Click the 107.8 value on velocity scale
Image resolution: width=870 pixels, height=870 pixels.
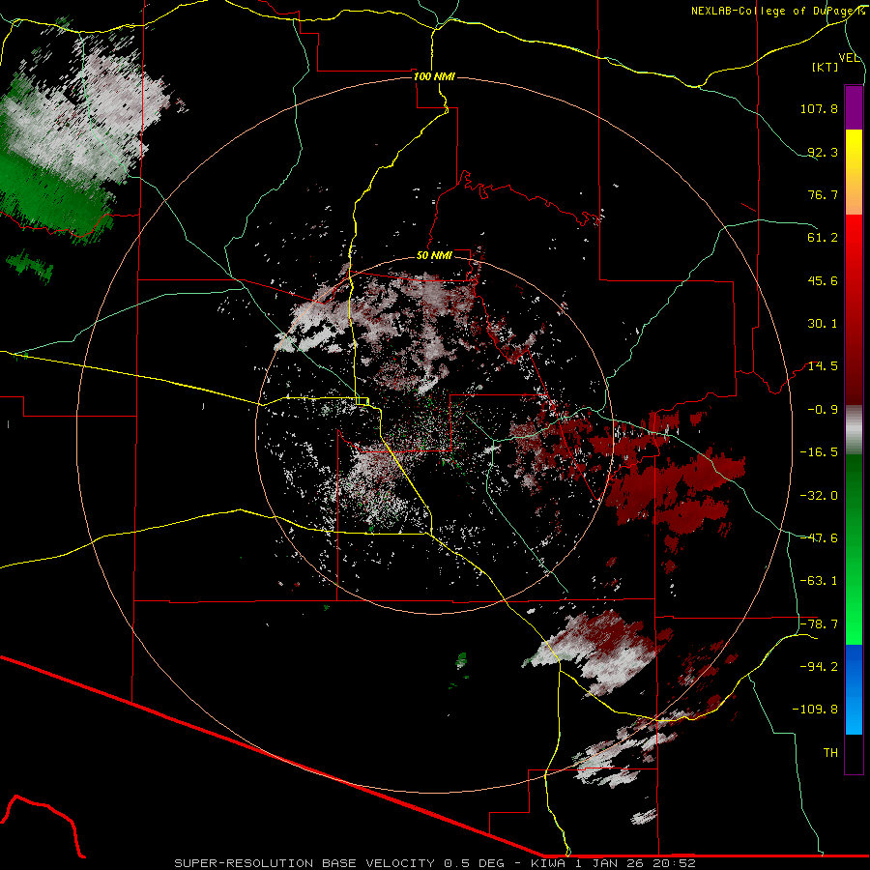point(819,108)
